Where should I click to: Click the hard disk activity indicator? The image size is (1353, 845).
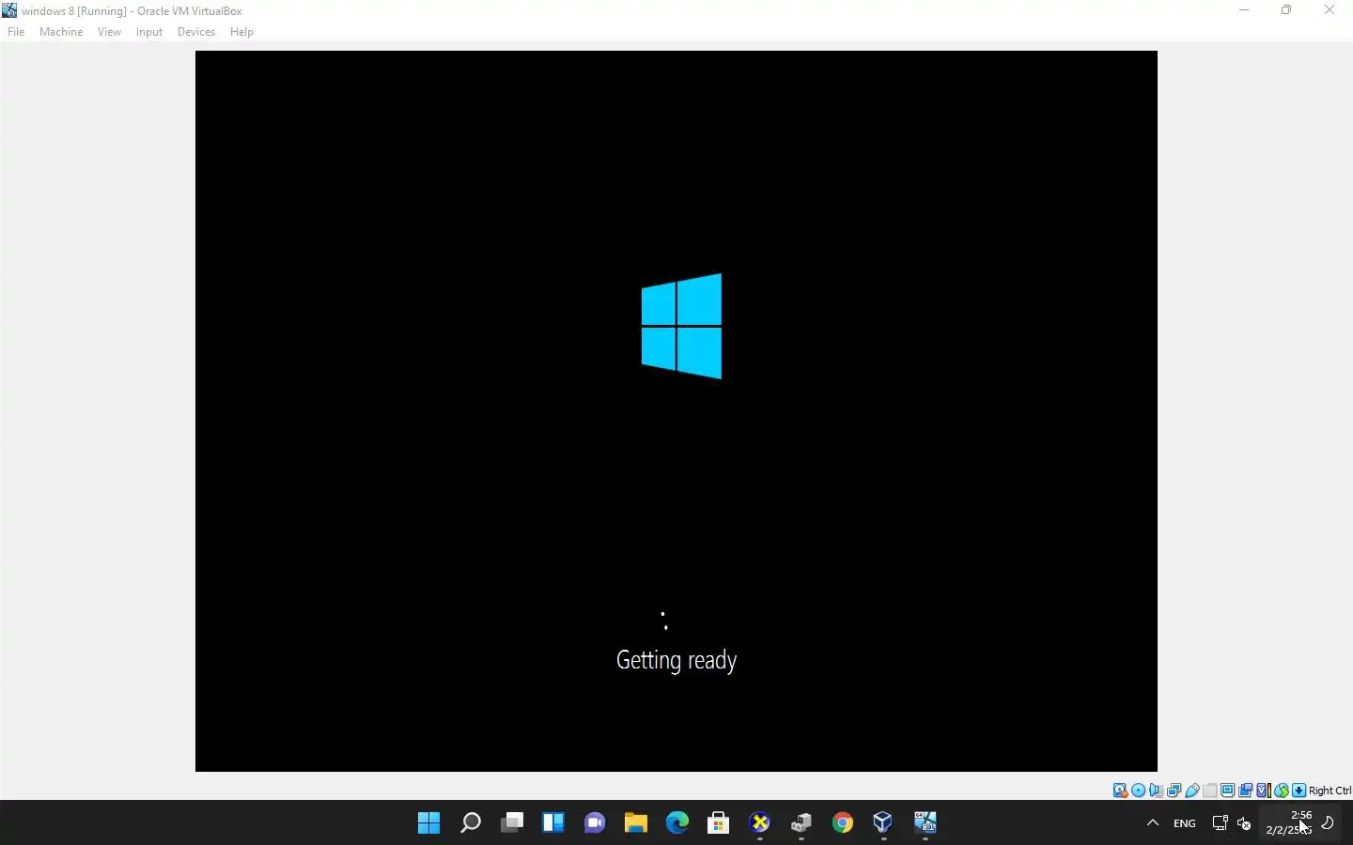[x=1120, y=791]
